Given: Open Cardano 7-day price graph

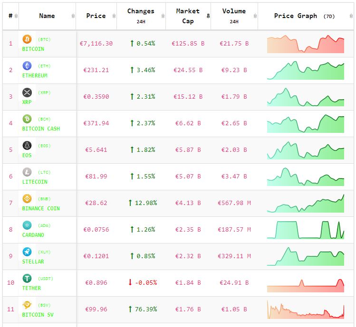Looking at the screenshot, I should (x=306, y=230).
